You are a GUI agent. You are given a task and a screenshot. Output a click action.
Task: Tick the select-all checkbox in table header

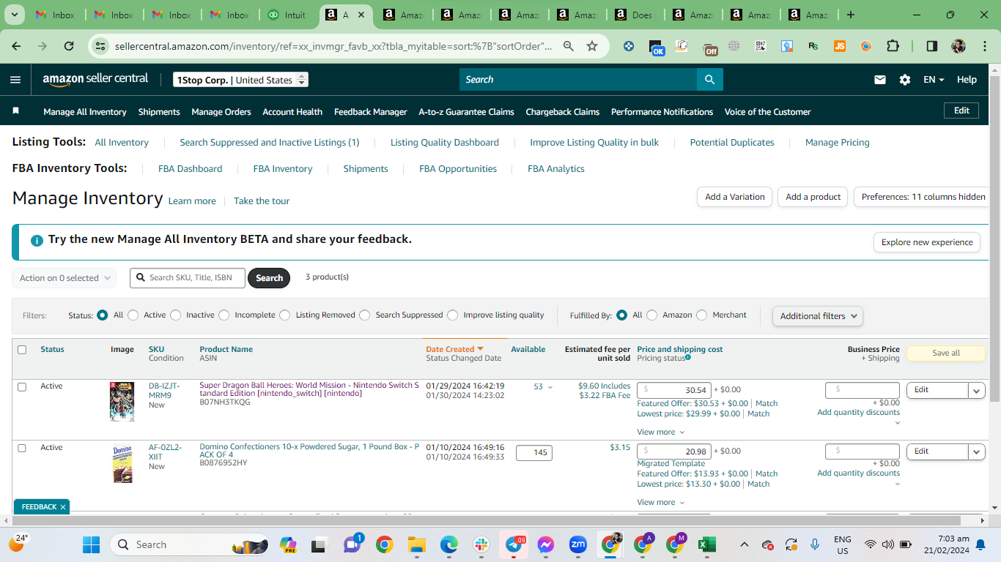pos(22,350)
